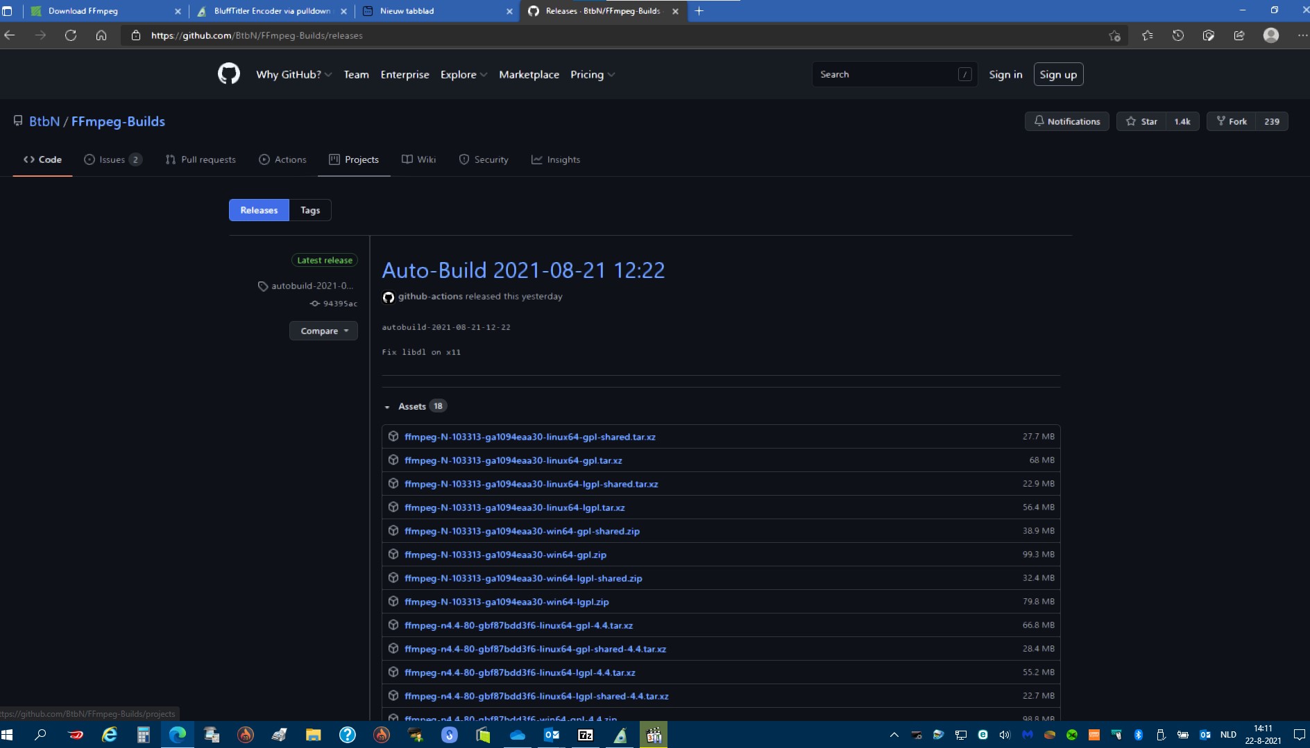Select the Releases button
The width and height of the screenshot is (1310, 748).
(259, 210)
